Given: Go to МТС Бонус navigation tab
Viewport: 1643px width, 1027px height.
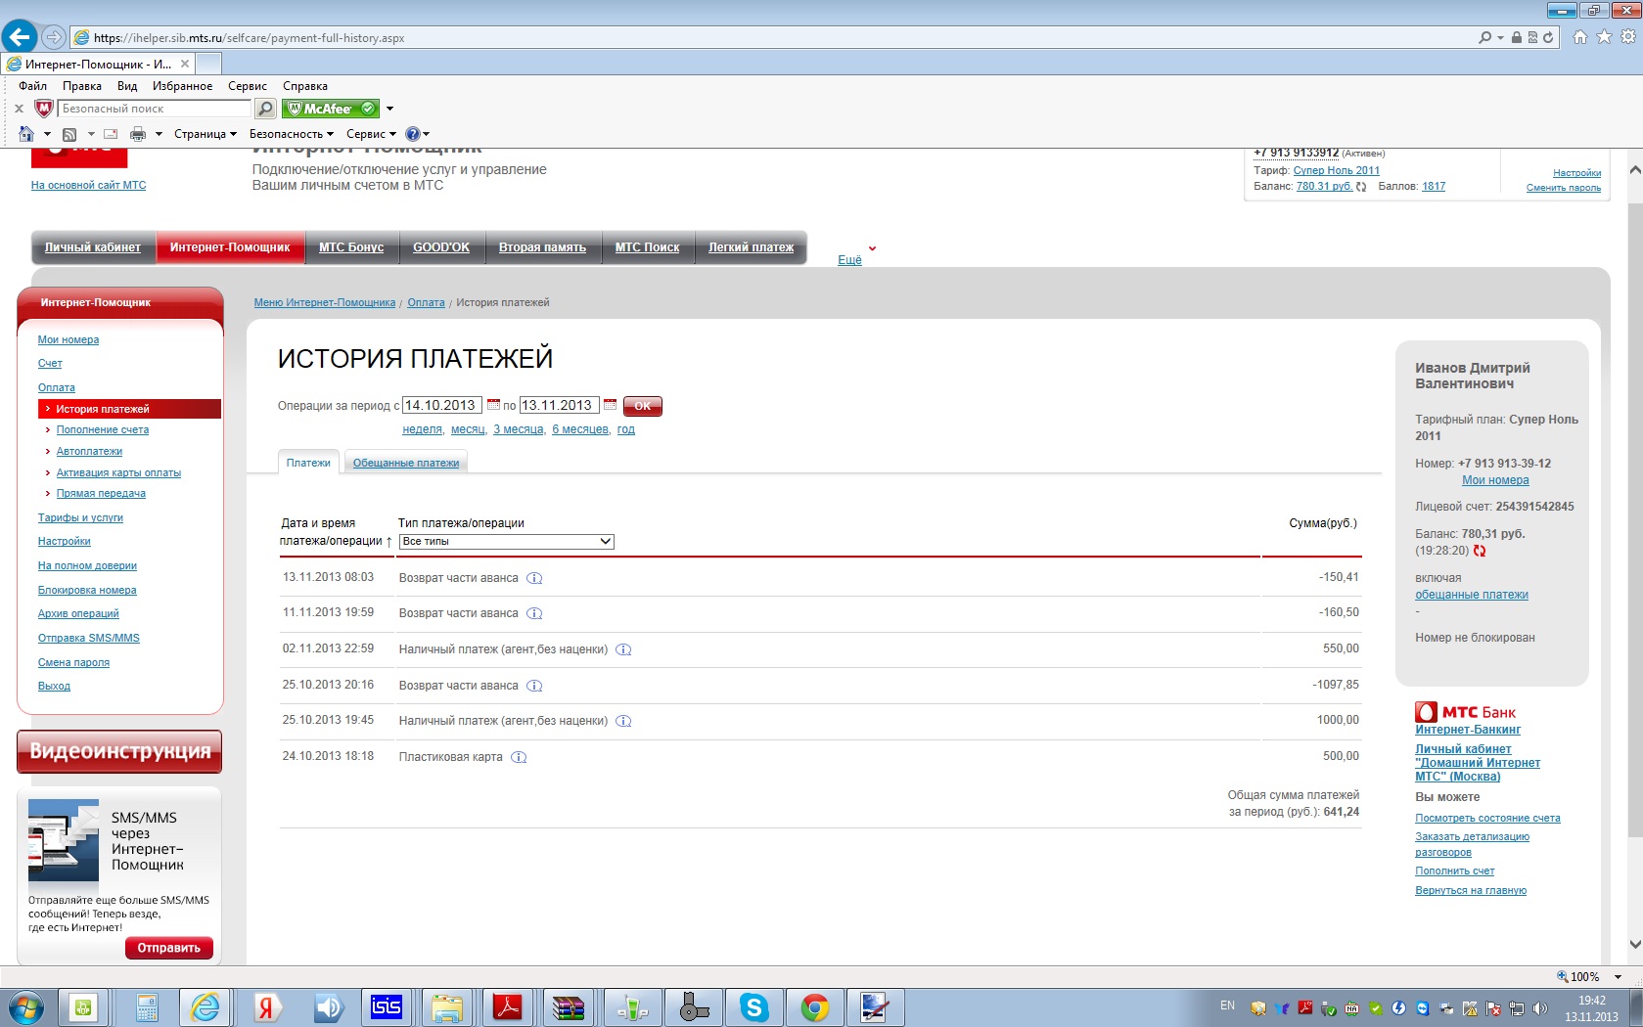Looking at the screenshot, I should (351, 247).
